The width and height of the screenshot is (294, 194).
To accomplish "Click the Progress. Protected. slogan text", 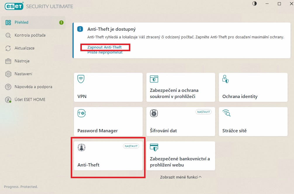I will tap(21, 187).
